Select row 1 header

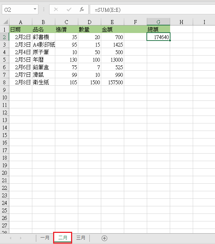(5, 29)
